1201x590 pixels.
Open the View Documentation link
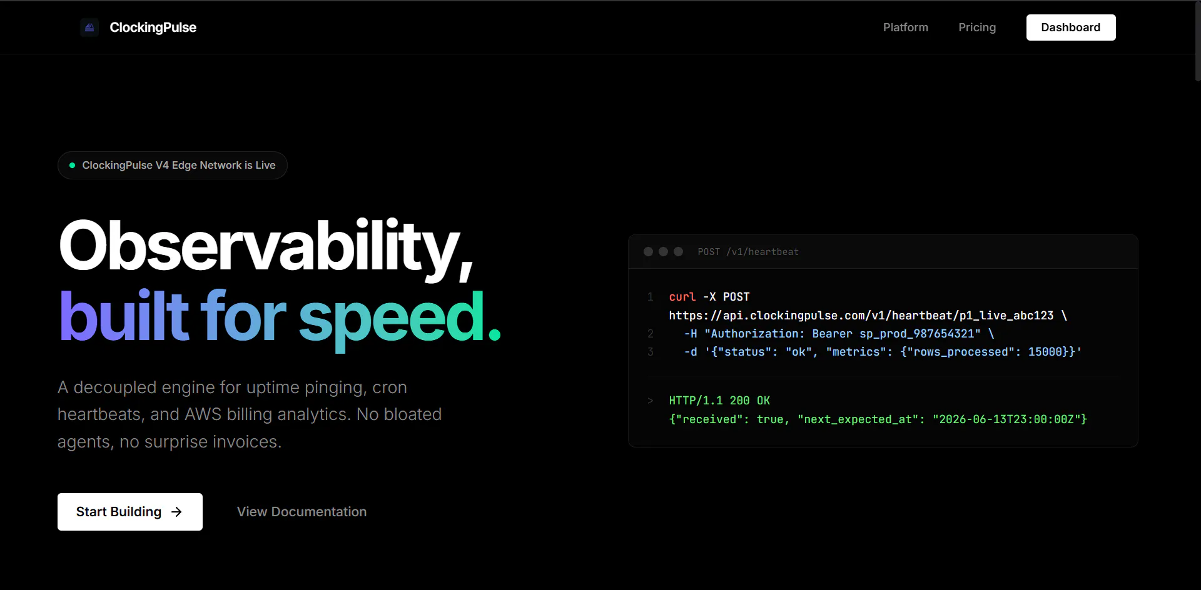point(302,512)
